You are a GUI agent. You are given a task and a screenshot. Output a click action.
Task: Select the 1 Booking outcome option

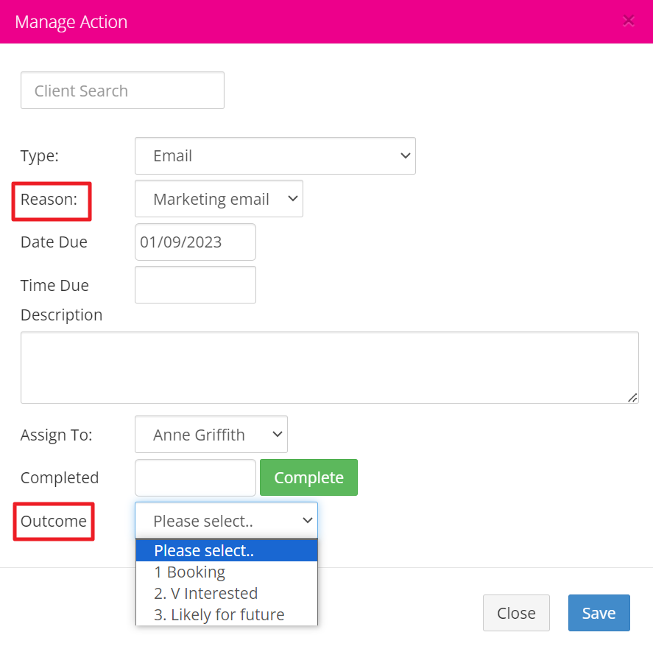pyautogui.click(x=189, y=572)
